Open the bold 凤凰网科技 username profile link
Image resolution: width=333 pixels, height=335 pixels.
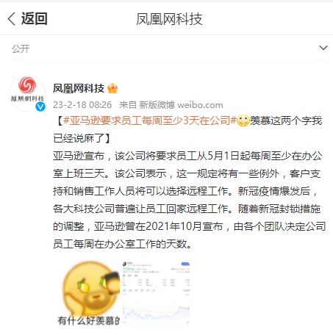point(79,88)
